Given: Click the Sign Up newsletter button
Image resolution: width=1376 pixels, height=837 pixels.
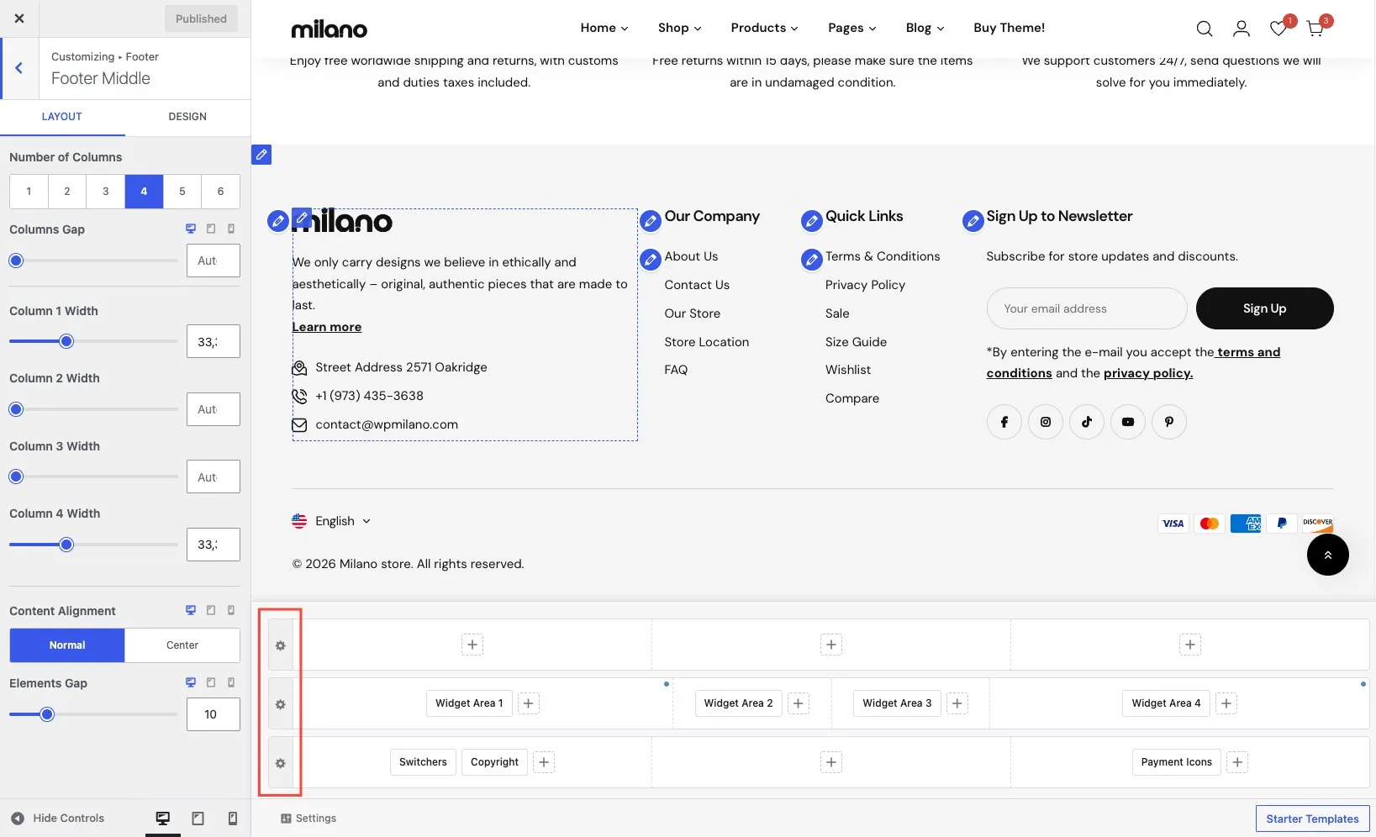Looking at the screenshot, I should pyautogui.click(x=1264, y=308).
